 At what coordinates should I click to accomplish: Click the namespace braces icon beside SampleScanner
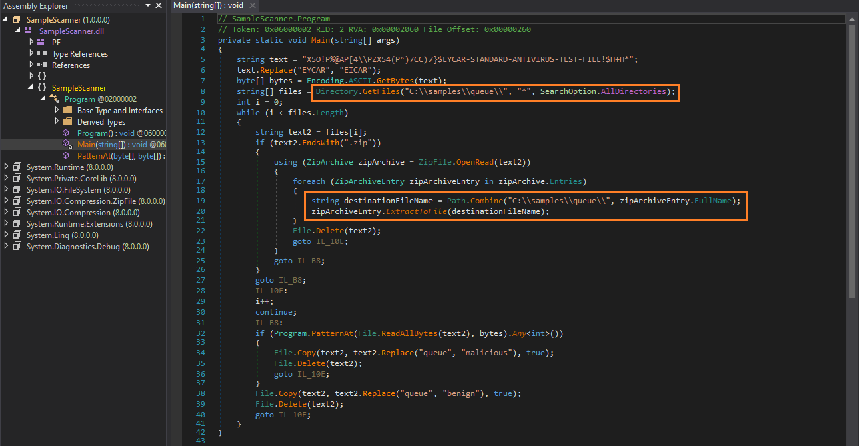click(x=42, y=88)
